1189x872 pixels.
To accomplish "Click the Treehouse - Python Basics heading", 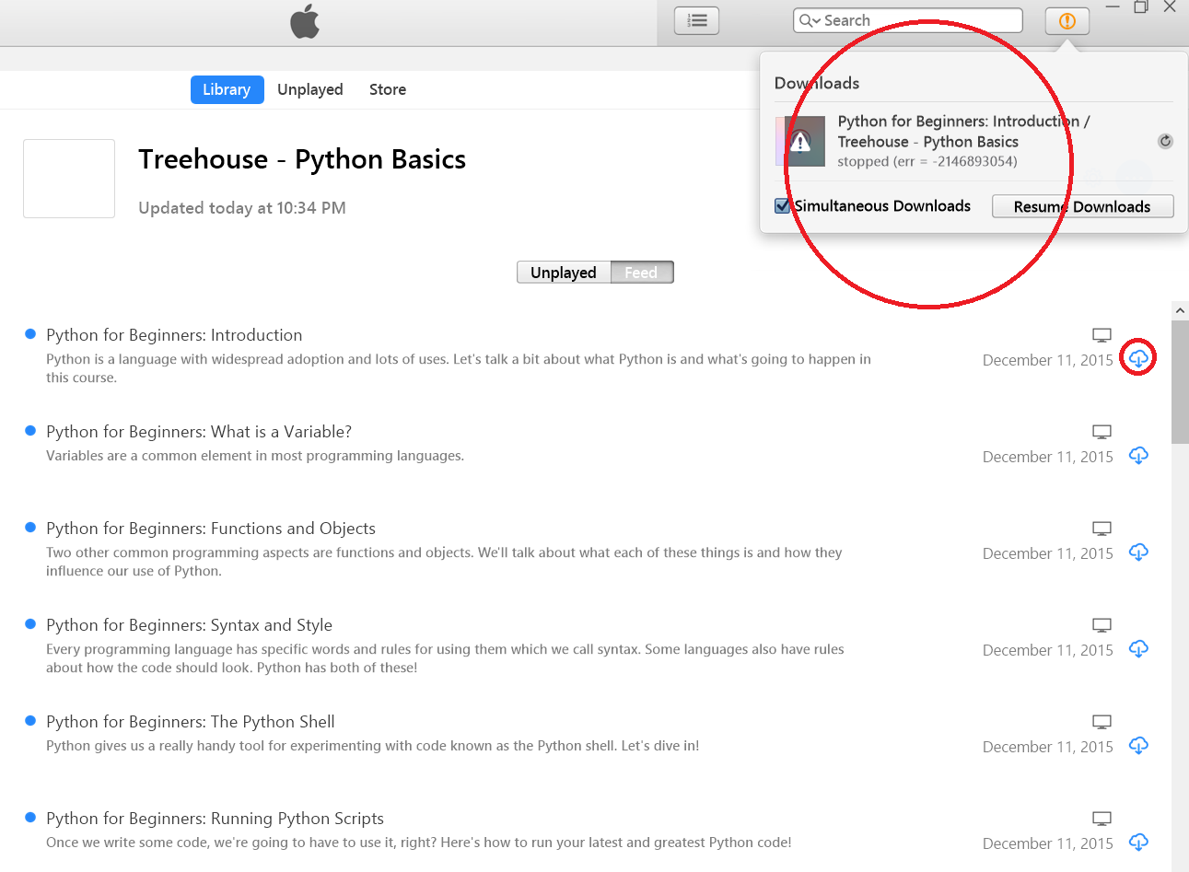I will (x=302, y=159).
